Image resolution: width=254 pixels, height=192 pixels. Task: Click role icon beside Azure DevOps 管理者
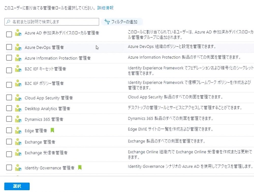[18, 47]
